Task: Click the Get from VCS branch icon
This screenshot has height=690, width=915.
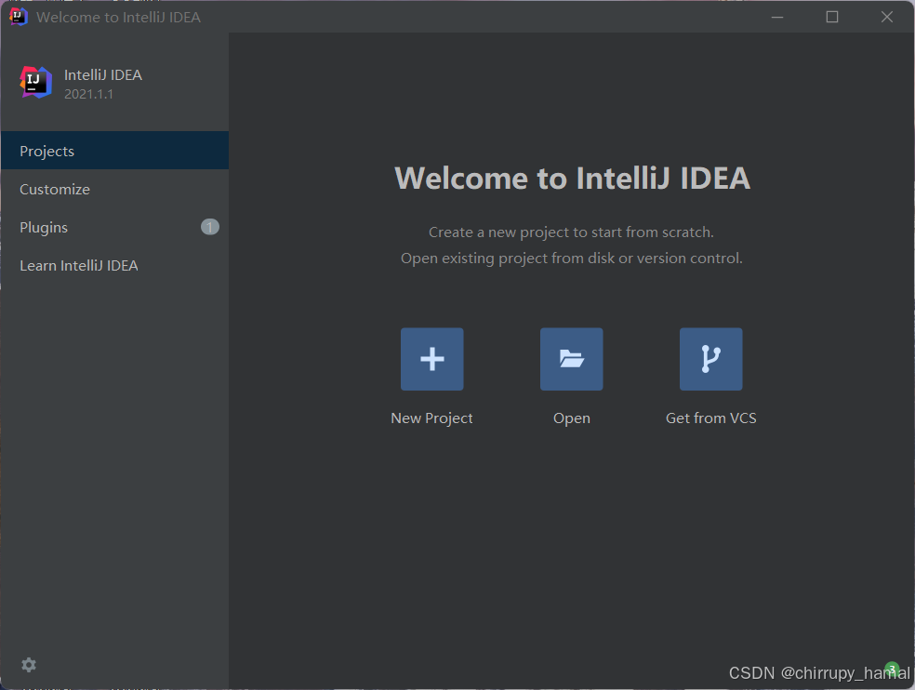Action: [x=710, y=359]
